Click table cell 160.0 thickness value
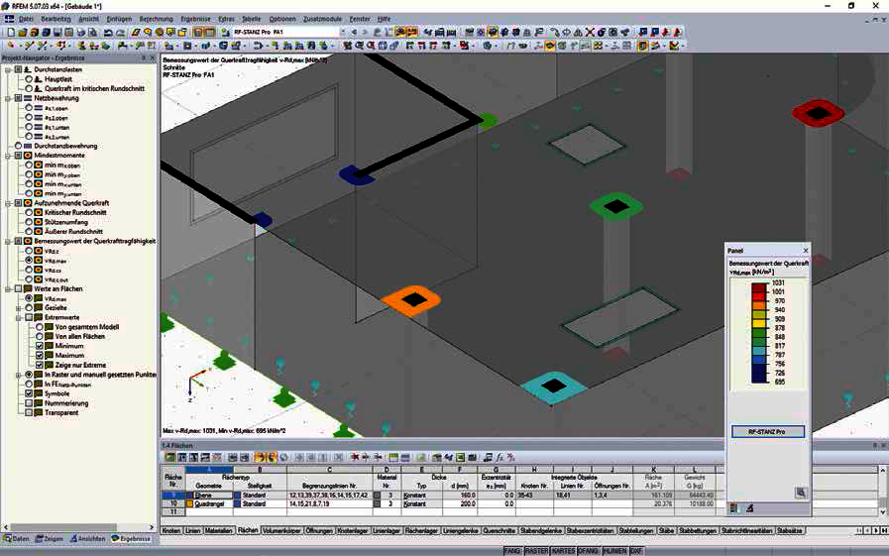The height and width of the screenshot is (556, 889). point(459,495)
